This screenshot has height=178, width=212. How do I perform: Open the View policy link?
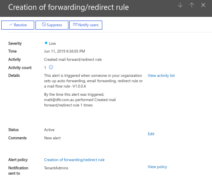(x=158, y=167)
